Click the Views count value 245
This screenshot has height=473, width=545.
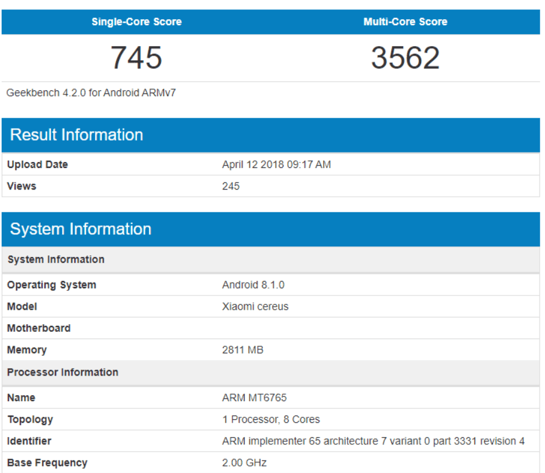click(230, 186)
